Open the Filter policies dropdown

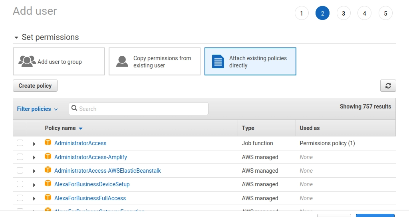click(37, 109)
